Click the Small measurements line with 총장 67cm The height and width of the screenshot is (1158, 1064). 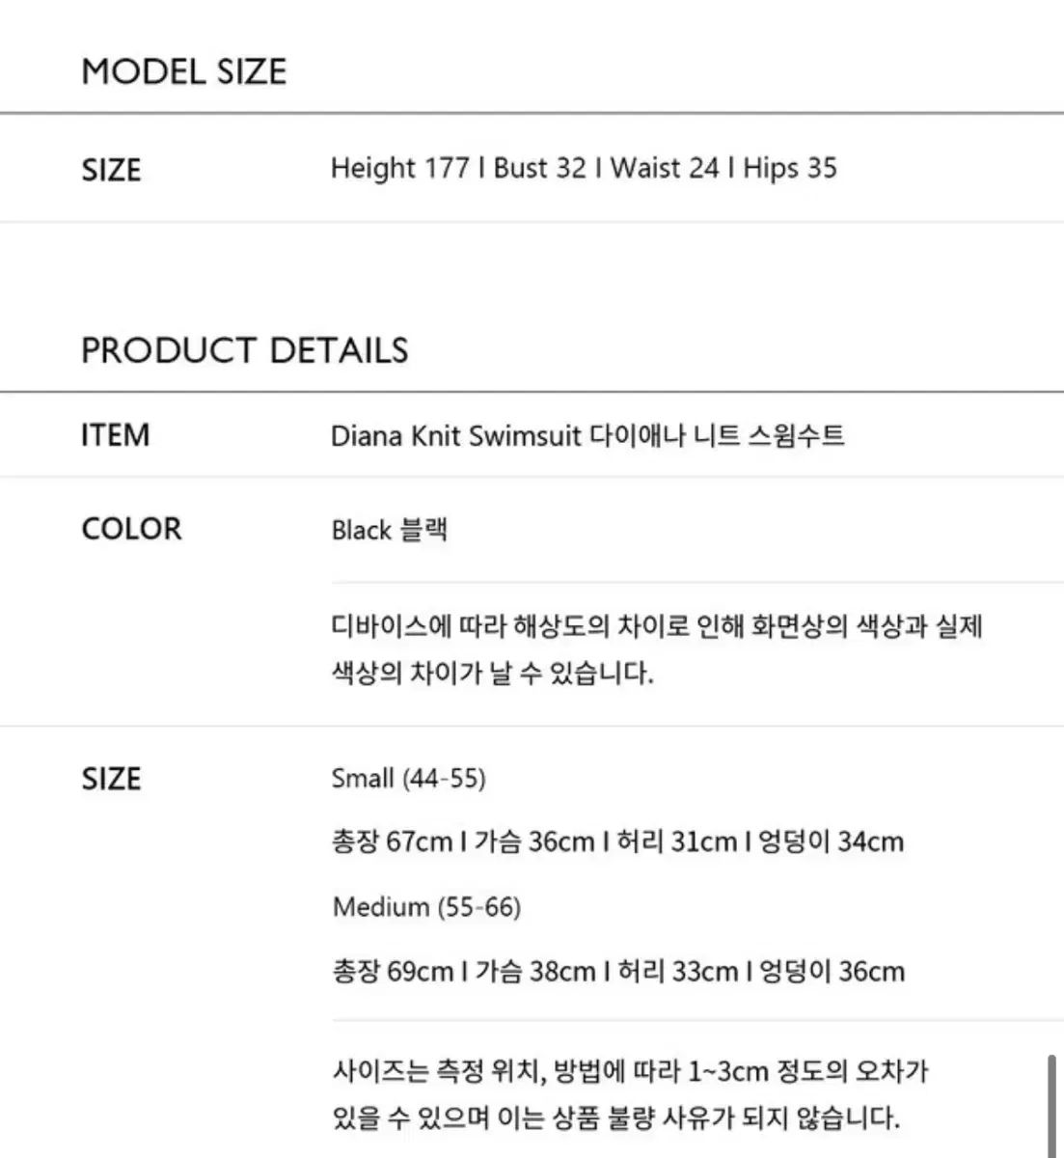coord(617,841)
